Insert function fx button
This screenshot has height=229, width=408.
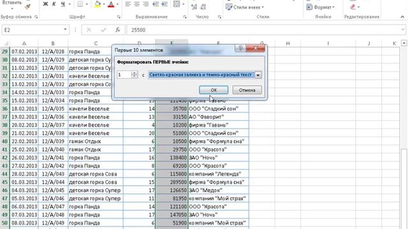pos(117,30)
